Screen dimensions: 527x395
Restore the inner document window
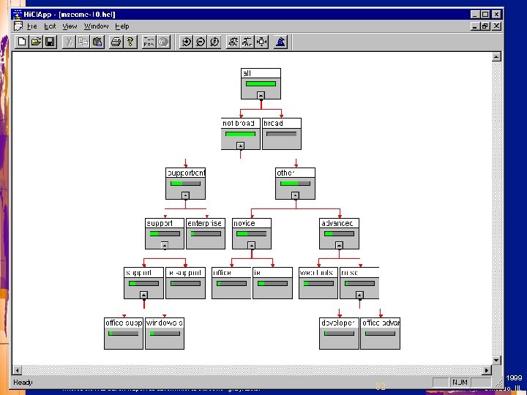485,26
